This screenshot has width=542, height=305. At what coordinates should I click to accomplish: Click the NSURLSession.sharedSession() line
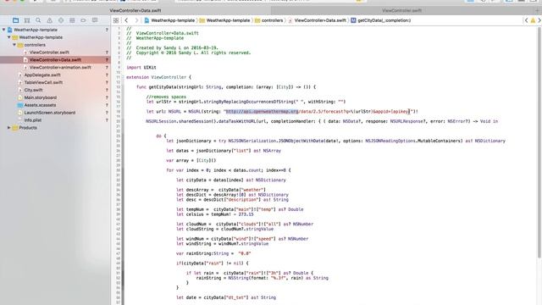coord(322,121)
